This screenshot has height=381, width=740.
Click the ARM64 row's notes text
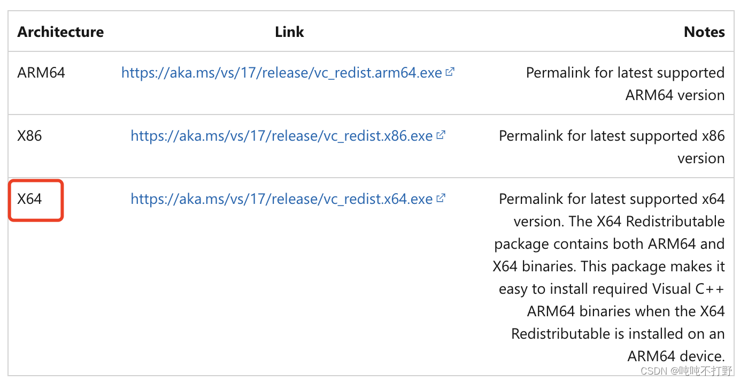coord(626,84)
